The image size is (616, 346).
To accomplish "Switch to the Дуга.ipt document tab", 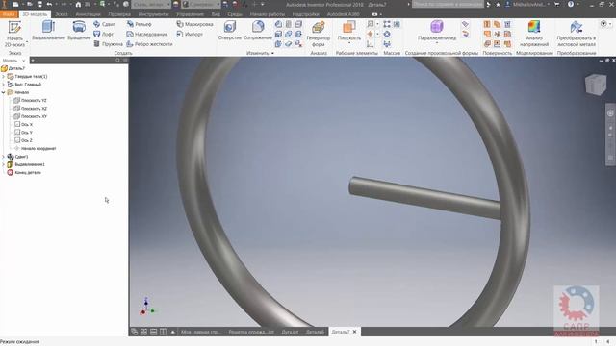I will tap(290, 332).
